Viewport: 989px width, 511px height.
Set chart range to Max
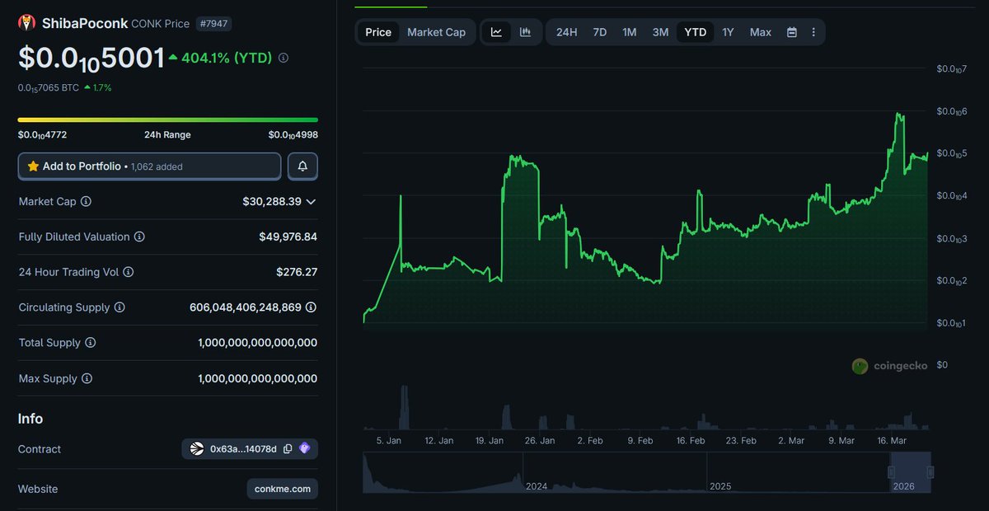pos(761,32)
